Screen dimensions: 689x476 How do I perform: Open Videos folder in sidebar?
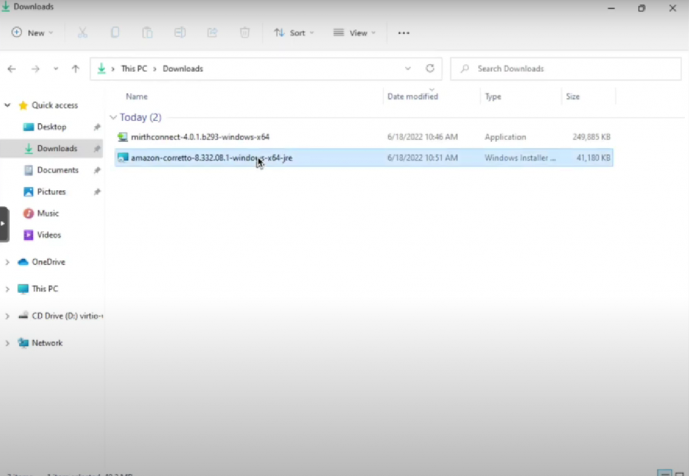point(48,235)
